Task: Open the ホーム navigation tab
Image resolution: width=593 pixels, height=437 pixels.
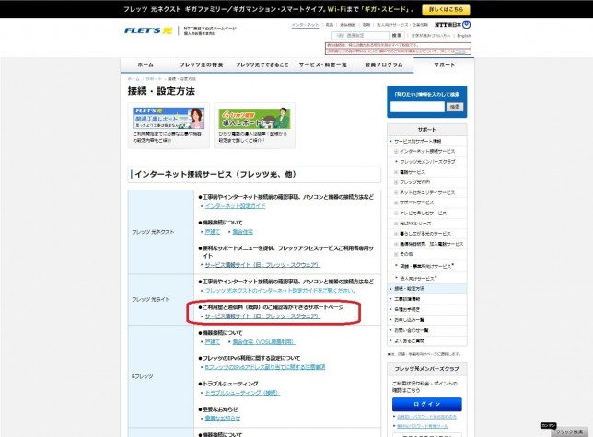Action: [145, 65]
